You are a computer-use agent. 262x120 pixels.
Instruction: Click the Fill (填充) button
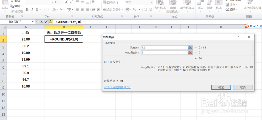(x=231, y=5)
